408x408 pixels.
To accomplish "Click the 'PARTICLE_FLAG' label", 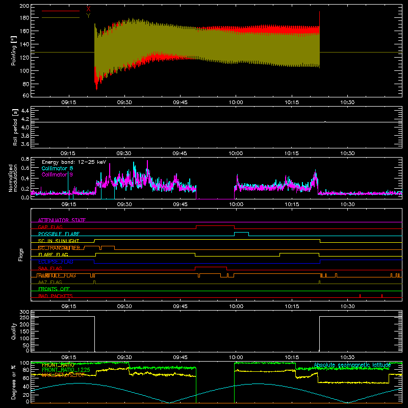I will 57,275.
